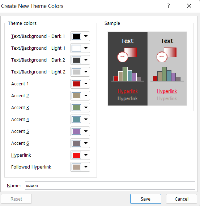Click the dark gray Text/Background - Dark 2 swatch
200x206 pixels.
point(76,60)
